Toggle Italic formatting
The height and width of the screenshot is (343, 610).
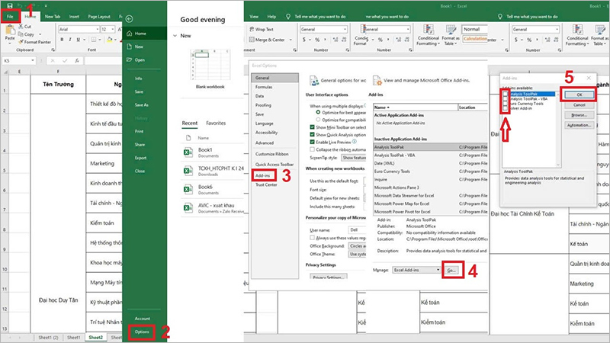click(70, 40)
